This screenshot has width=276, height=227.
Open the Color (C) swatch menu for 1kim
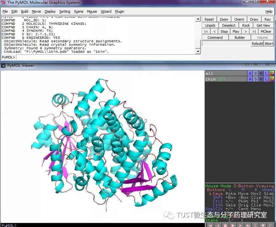pos(272,79)
